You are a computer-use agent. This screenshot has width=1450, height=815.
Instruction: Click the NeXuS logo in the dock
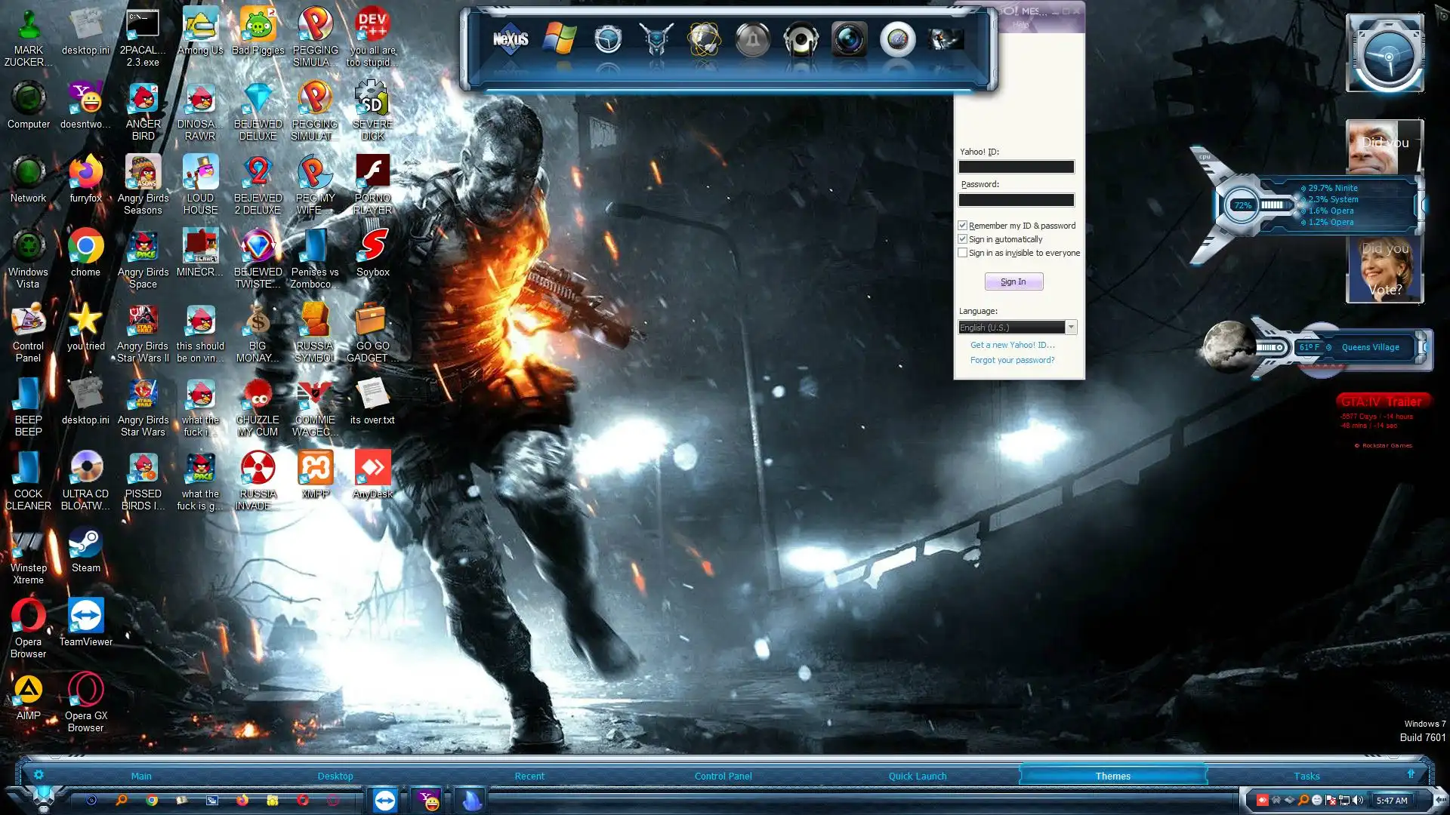(x=511, y=39)
